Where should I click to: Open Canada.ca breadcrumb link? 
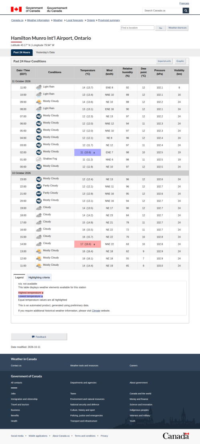17,20
